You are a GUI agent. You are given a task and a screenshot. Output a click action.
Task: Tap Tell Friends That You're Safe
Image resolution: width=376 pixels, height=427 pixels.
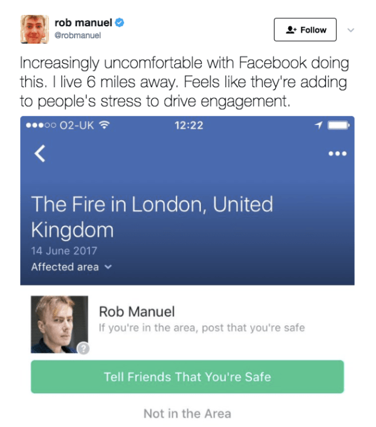187,377
